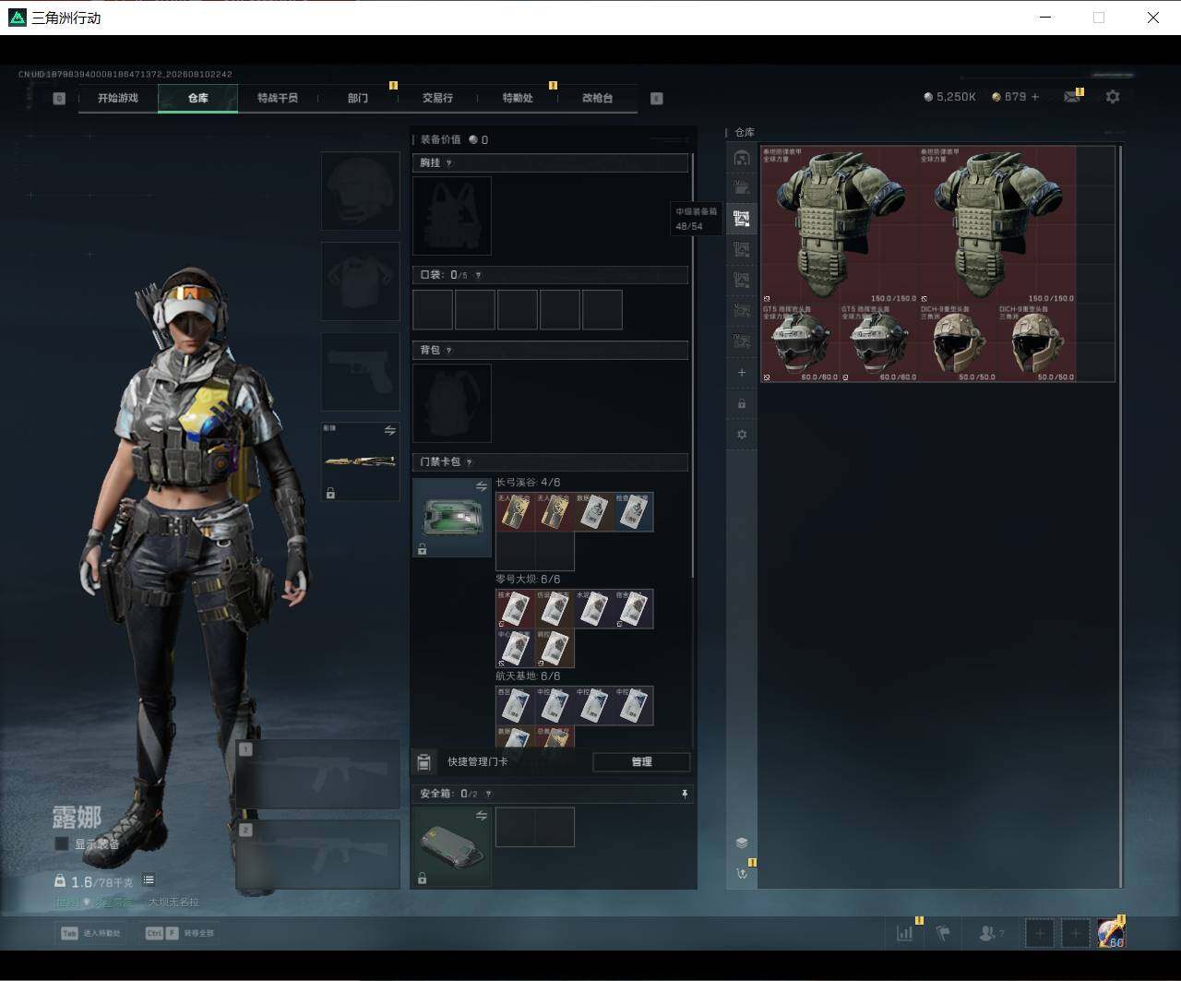Open the 特战干员 tab
The image size is (1181, 981).
pyautogui.click(x=278, y=98)
